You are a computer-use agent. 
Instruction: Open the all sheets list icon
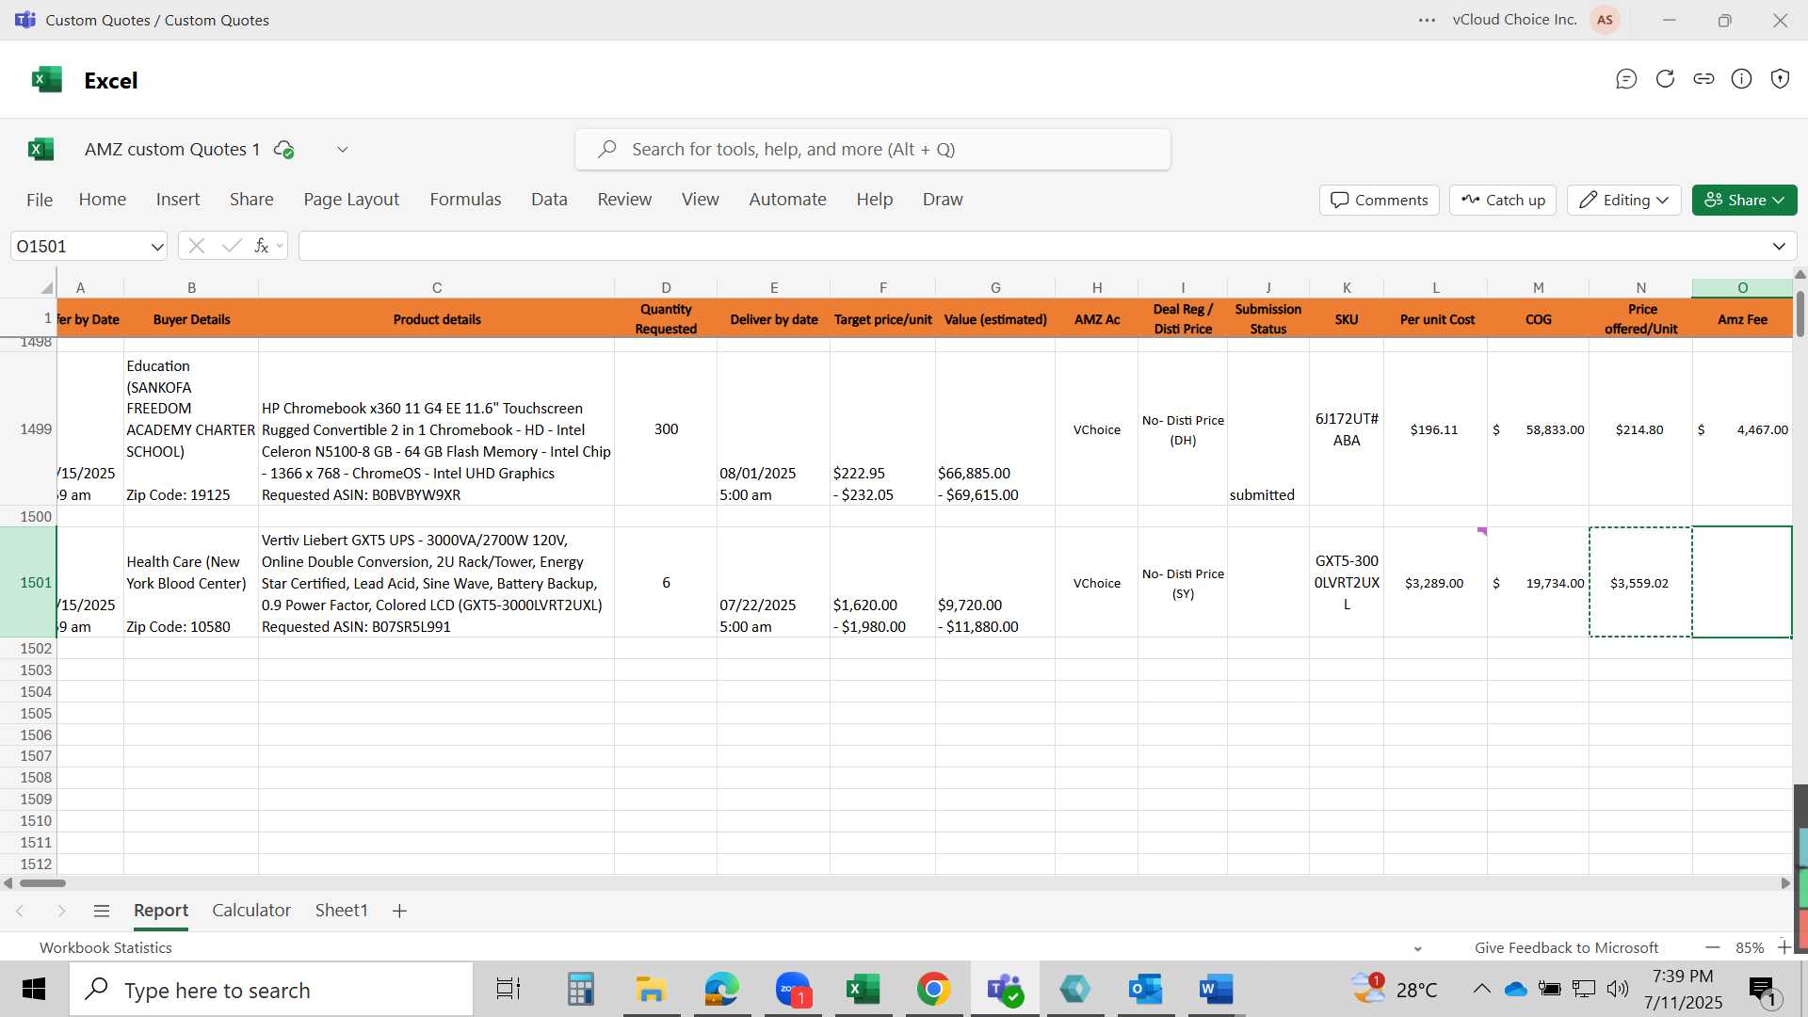[x=102, y=911]
